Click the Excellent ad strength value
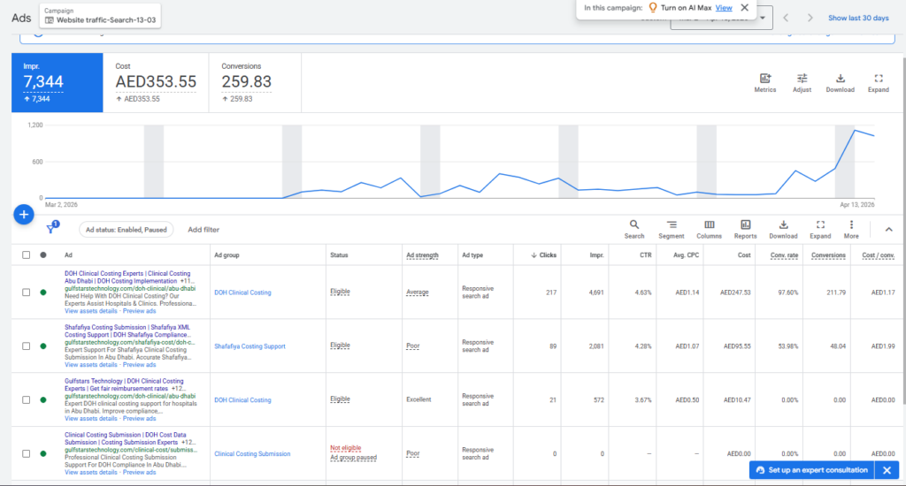This screenshot has height=486, width=906. click(x=418, y=399)
